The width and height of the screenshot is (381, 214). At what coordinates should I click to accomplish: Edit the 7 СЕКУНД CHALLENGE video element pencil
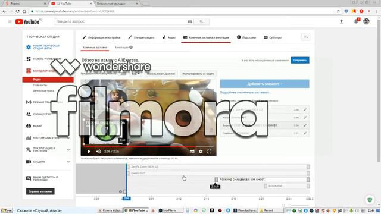point(305,125)
